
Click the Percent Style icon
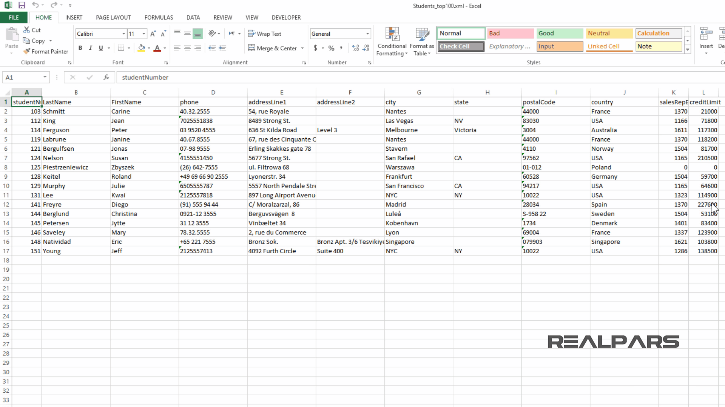tap(331, 48)
